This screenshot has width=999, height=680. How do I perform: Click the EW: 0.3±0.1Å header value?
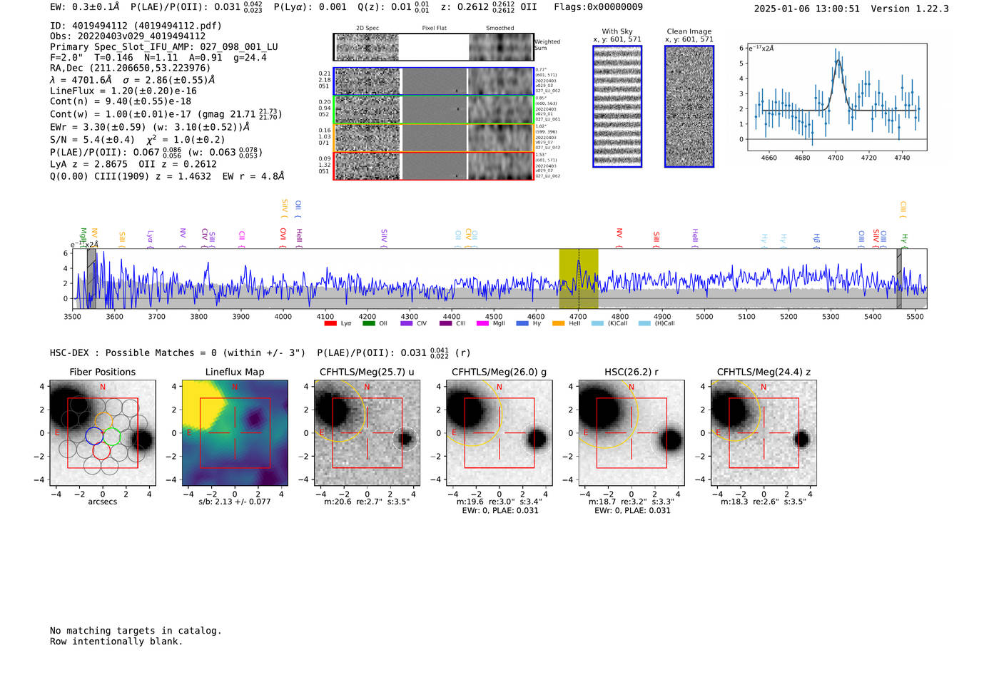pos(85,7)
